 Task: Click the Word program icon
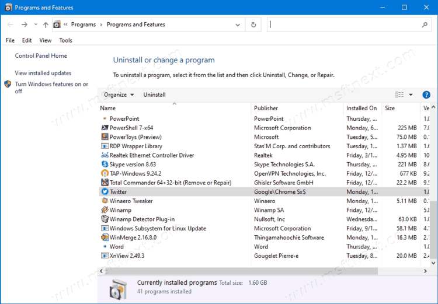(105, 246)
